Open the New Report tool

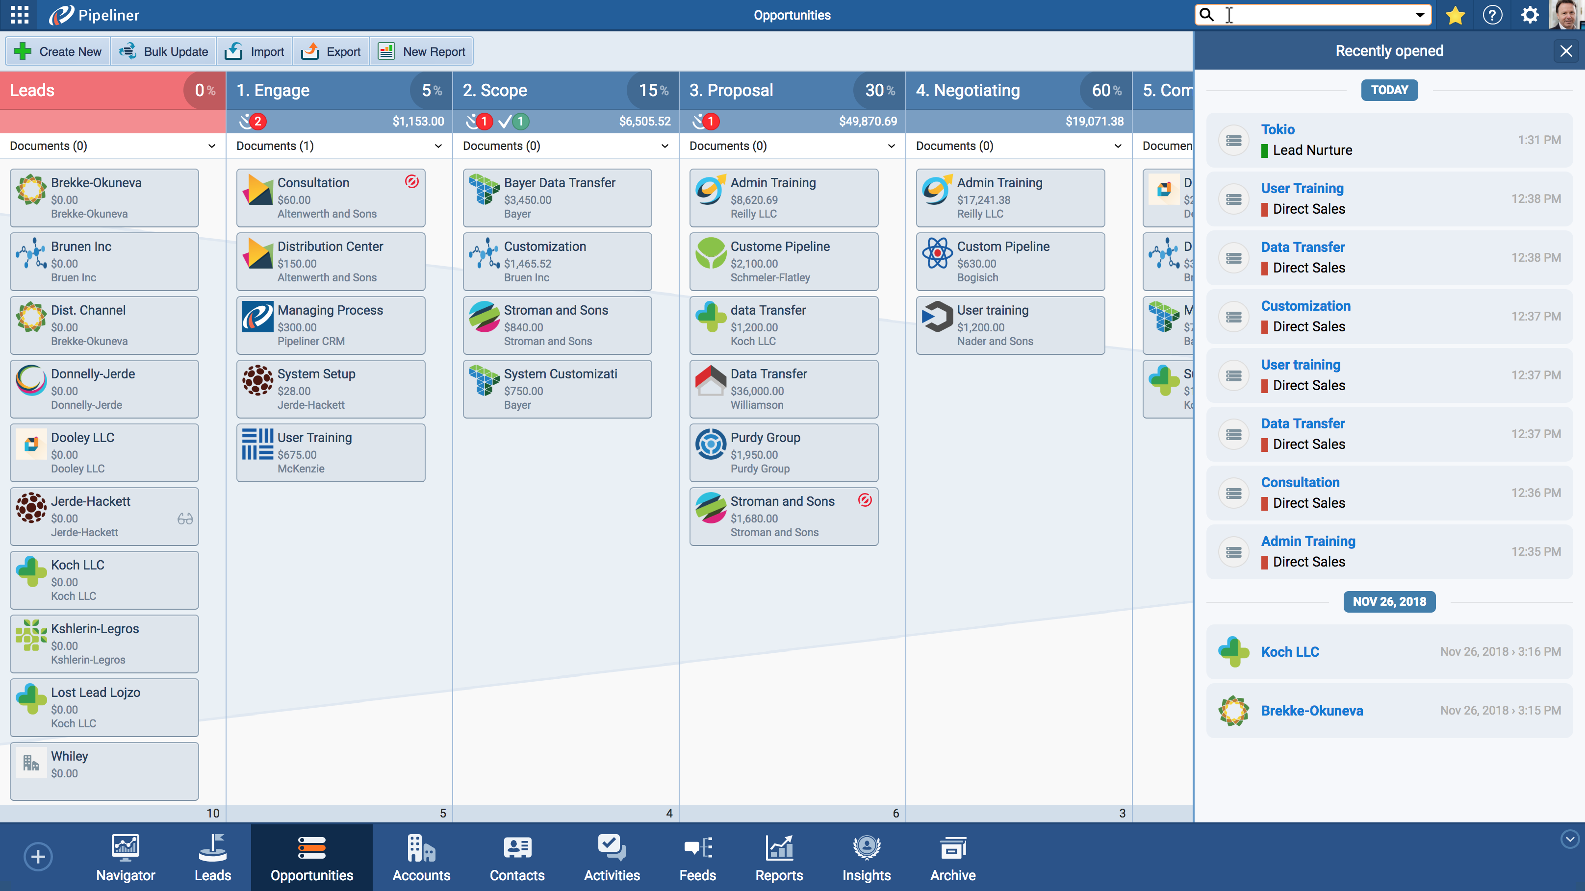421,51
